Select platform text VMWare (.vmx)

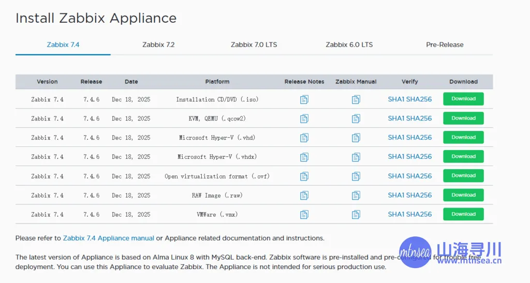pos(217,214)
